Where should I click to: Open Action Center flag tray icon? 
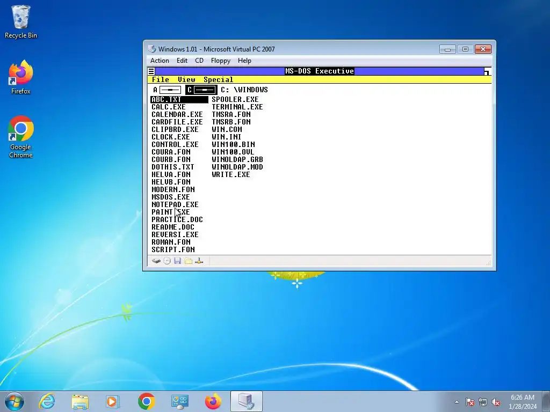pyautogui.click(x=470, y=402)
